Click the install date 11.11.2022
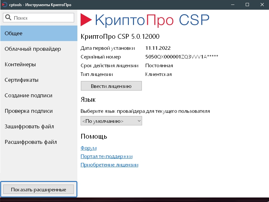 (x=158, y=48)
